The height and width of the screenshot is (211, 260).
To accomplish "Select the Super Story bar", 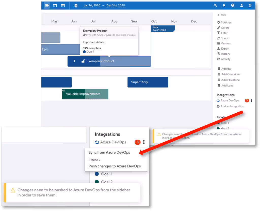I will point(148,82).
